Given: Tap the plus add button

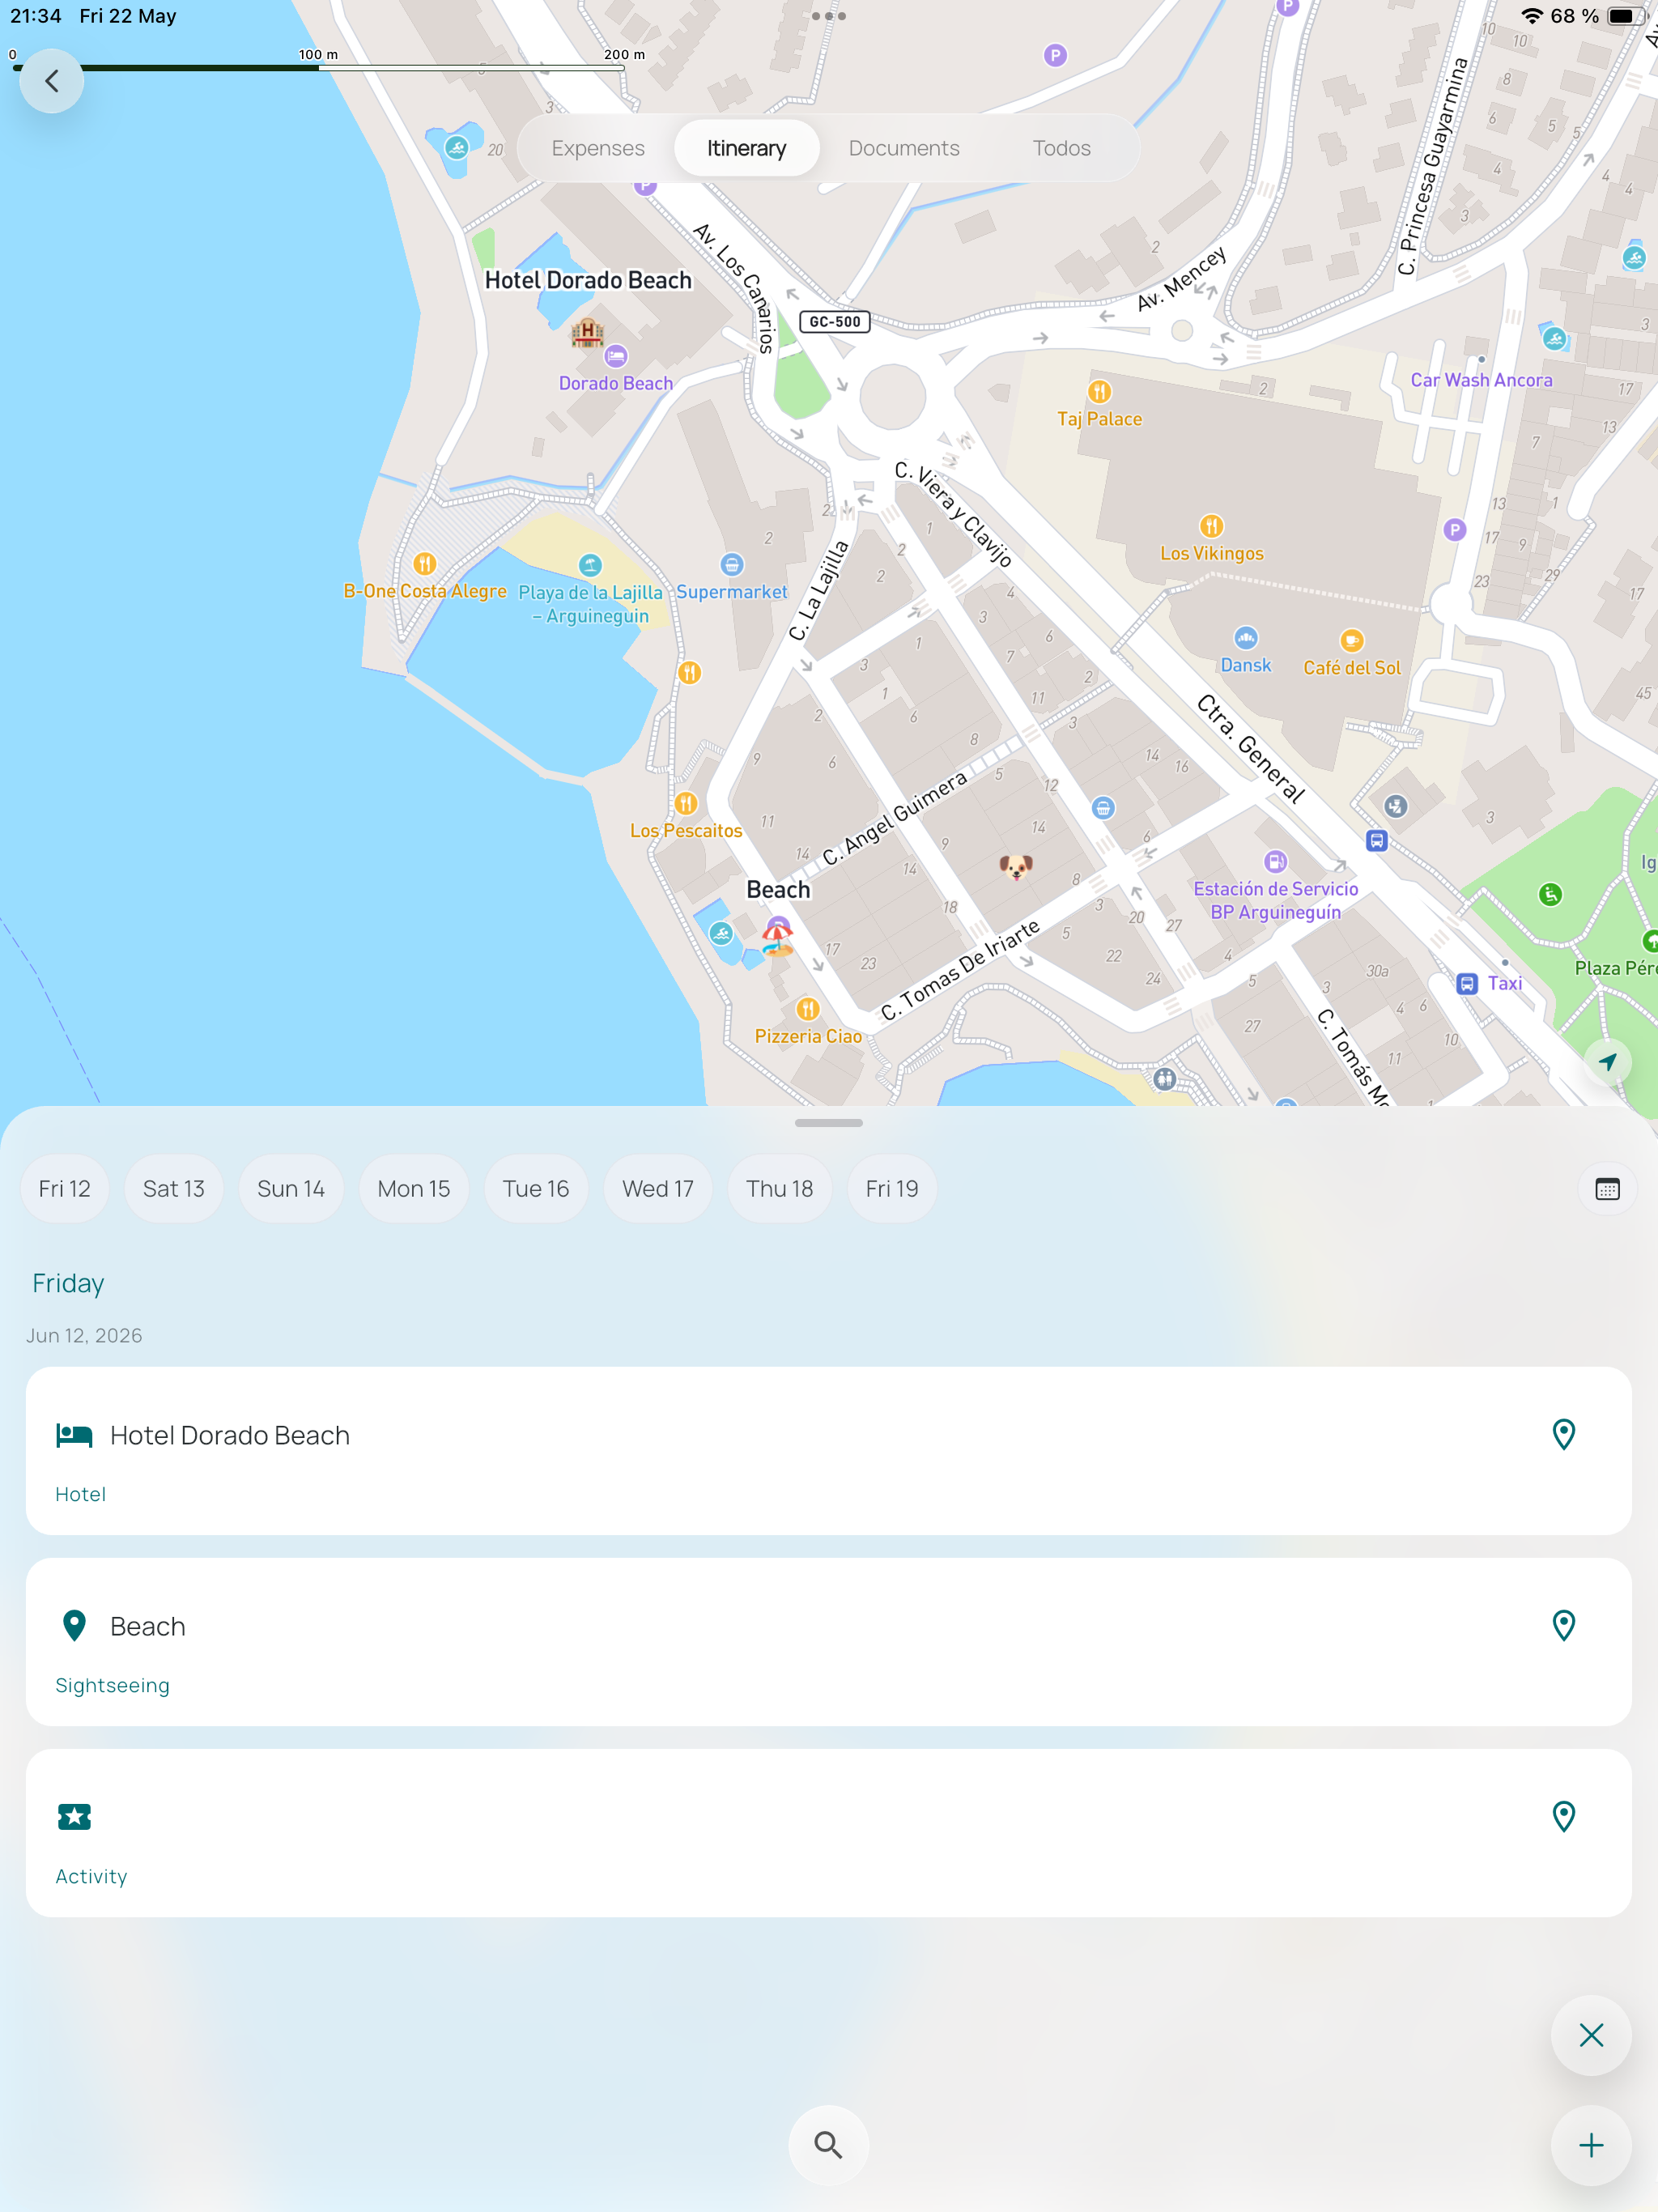Looking at the screenshot, I should pos(1591,2145).
